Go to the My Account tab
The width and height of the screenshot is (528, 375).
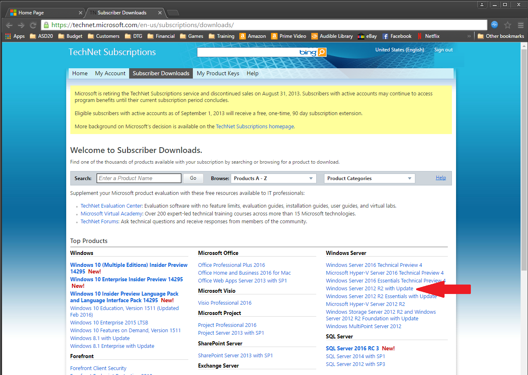pos(110,73)
